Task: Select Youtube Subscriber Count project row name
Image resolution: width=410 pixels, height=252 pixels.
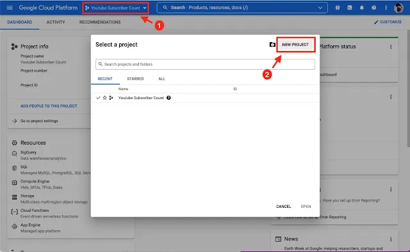Action: pos(141,98)
